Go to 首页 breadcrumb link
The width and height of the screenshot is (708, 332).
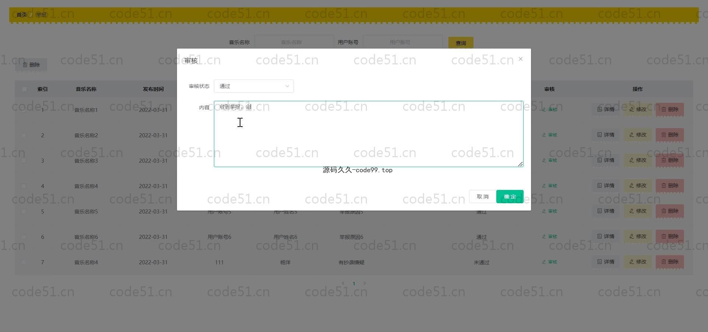(22, 15)
